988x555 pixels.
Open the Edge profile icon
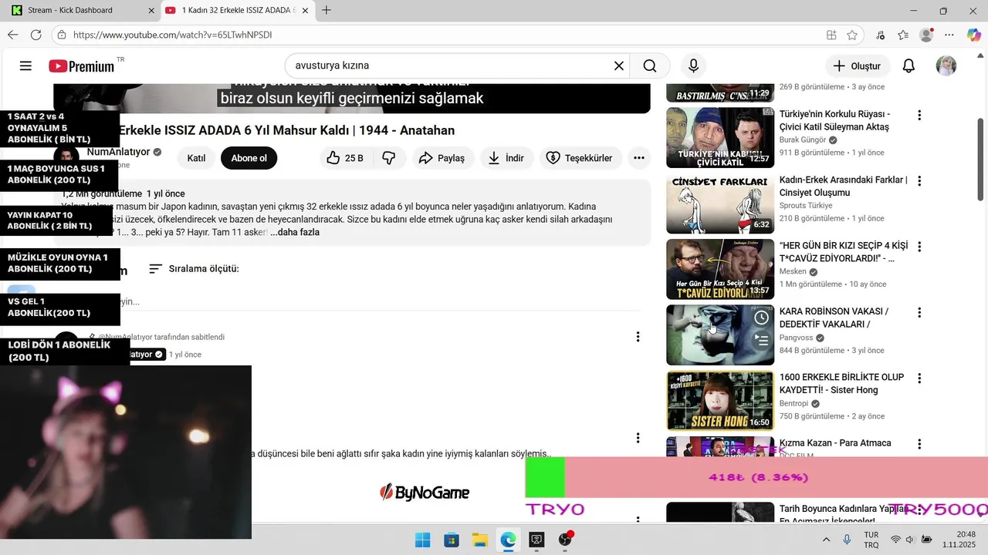926,35
